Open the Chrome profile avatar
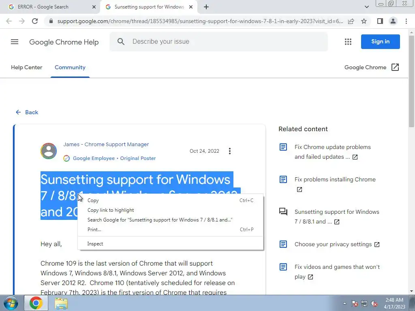Image resolution: width=415 pixels, height=311 pixels. click(x=393, y=21)
